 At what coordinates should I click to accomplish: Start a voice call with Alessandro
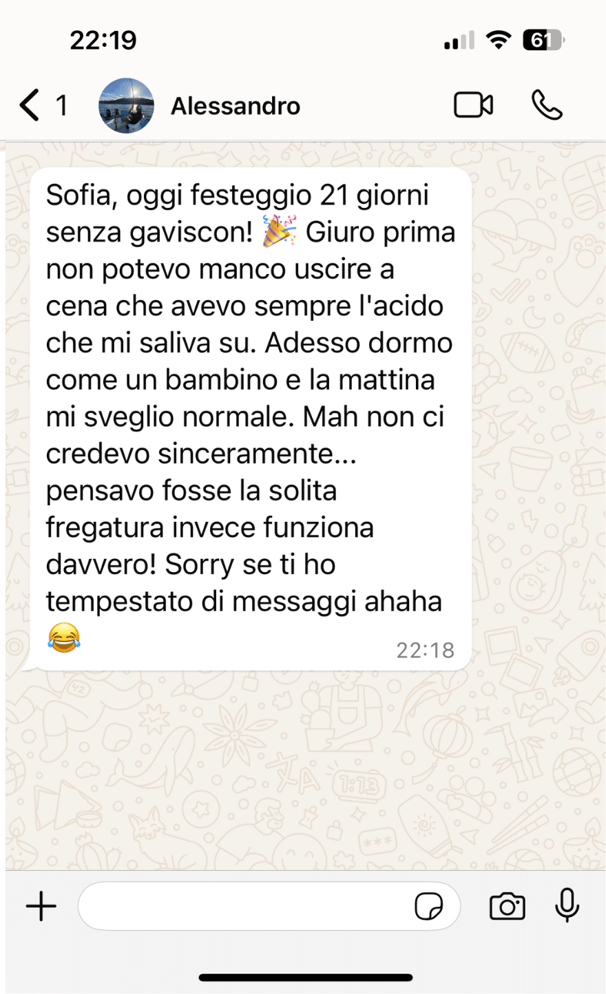click(x=547, y=105)
